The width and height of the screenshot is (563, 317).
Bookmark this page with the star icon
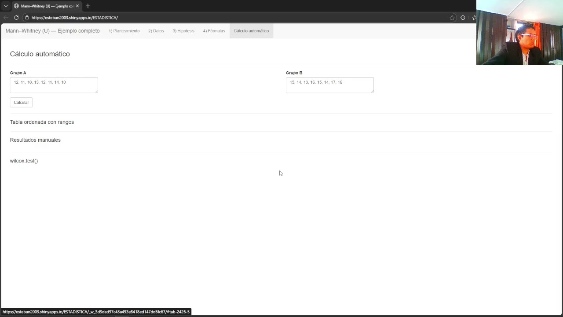(452, 18)
